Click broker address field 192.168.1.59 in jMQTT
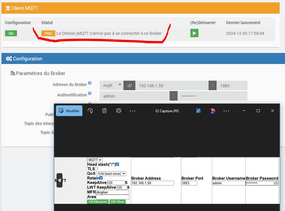 (172, 85)
